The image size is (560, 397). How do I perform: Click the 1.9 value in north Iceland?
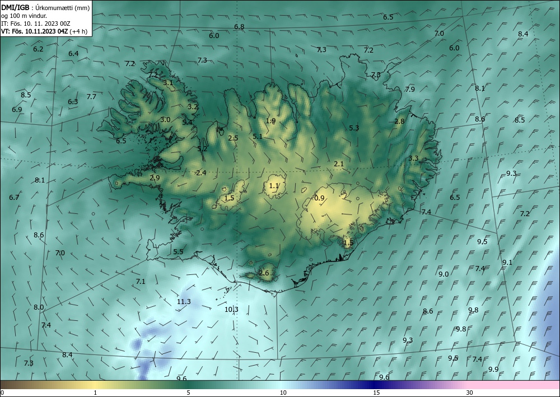pyautogui.click(x=270, y=121)
